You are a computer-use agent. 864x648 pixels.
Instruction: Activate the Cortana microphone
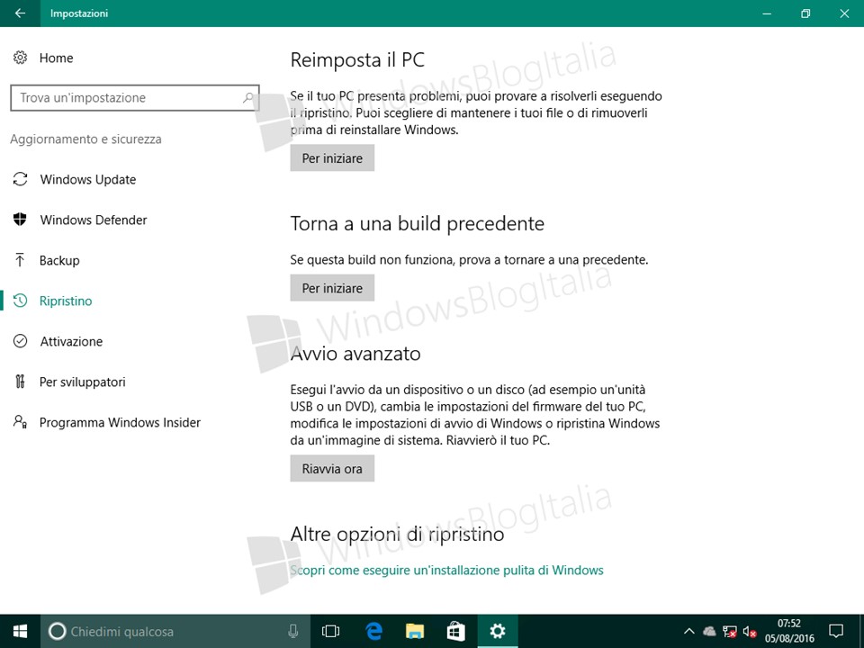(293, 632)
